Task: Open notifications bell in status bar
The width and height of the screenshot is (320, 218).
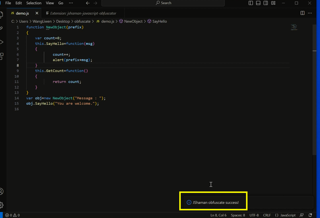Action: coord(310,215)
